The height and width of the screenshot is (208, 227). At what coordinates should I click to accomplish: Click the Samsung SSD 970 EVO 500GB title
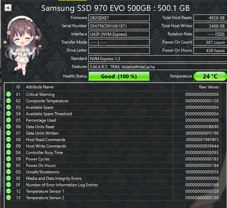(x=116, y=8)
